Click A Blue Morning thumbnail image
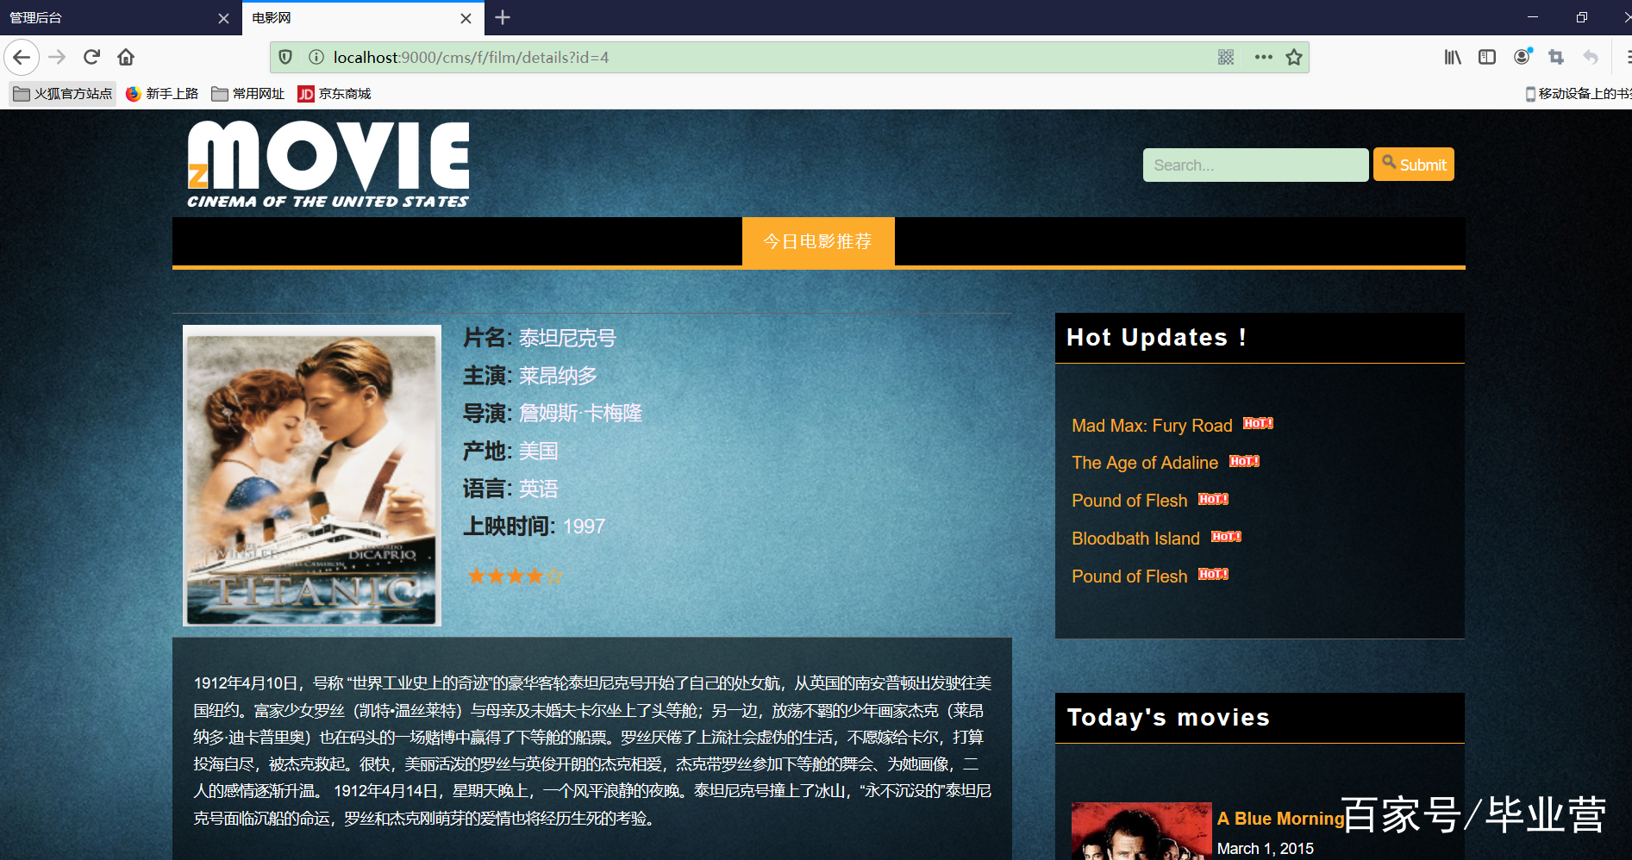1632x860 pixels. pyautogui.click(x=1141, y=831)
